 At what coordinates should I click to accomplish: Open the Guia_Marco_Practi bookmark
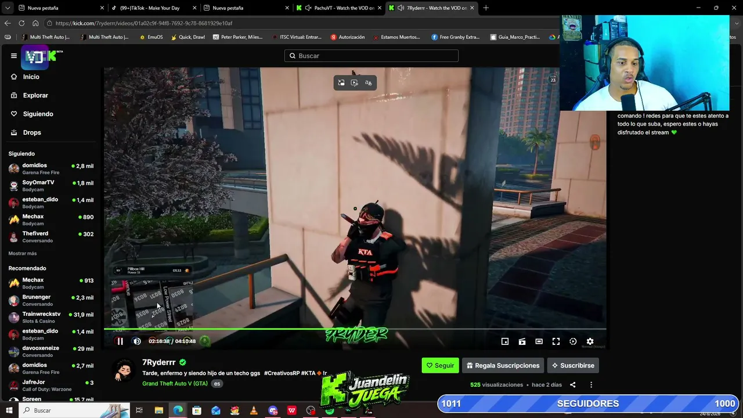[515, 37]
